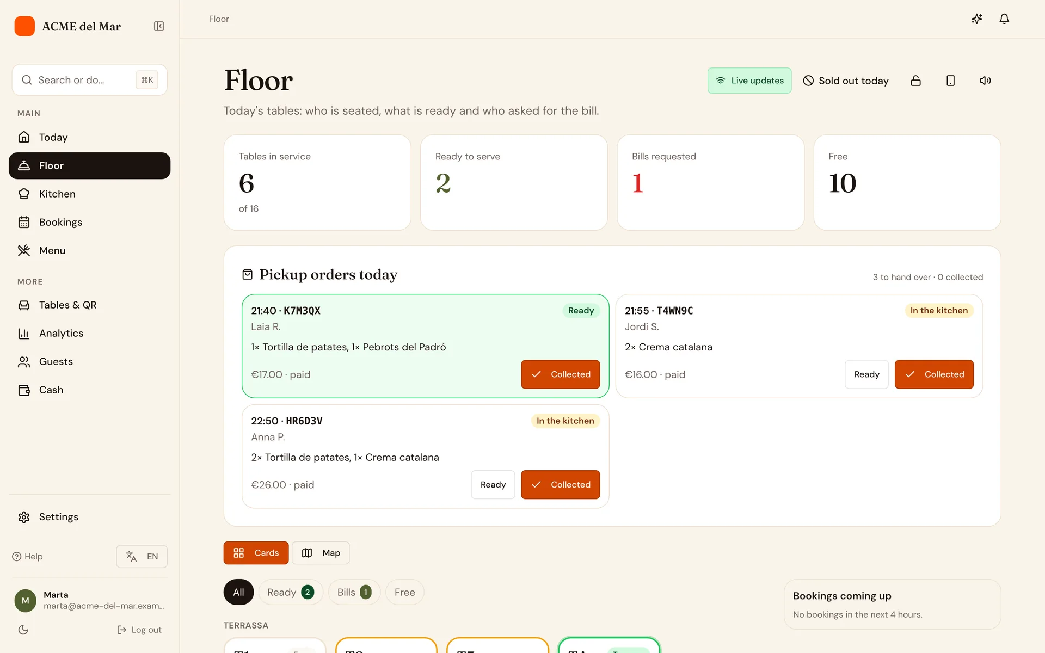Screen dimensions: 1045x653
Task: Mark order K7M3QX as Collected
Action: [560, 374]
